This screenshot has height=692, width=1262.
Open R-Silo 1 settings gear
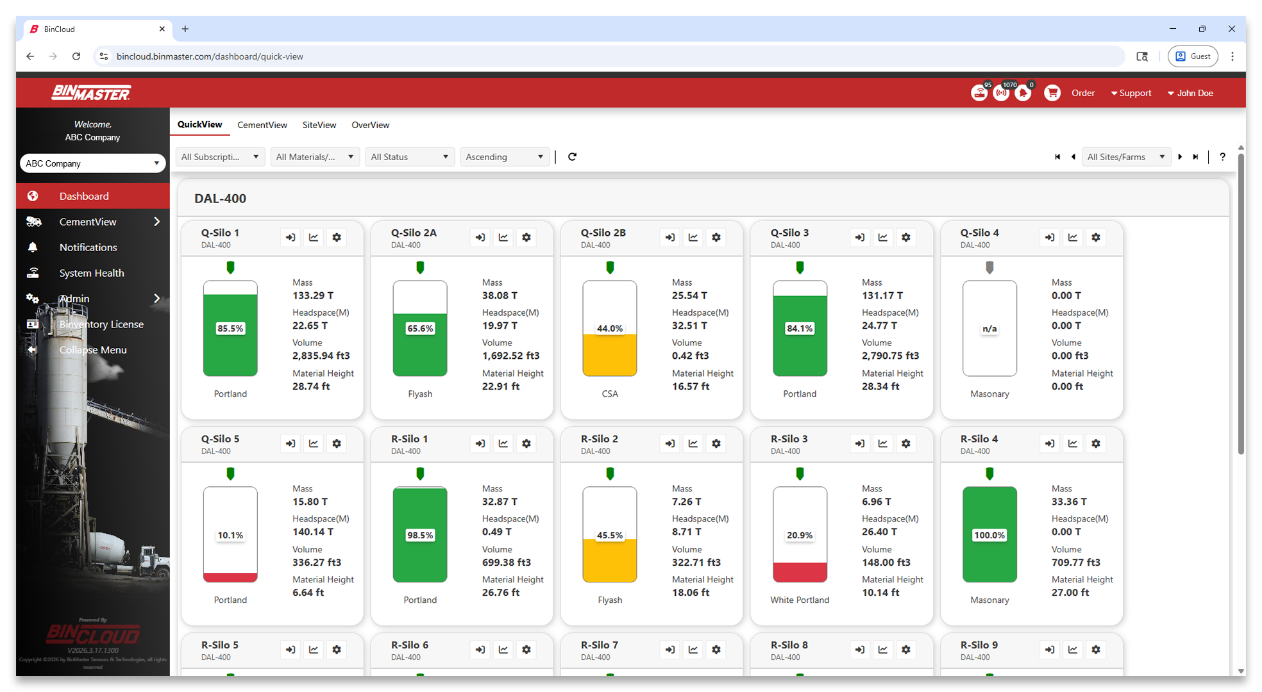tap(526, 443)
